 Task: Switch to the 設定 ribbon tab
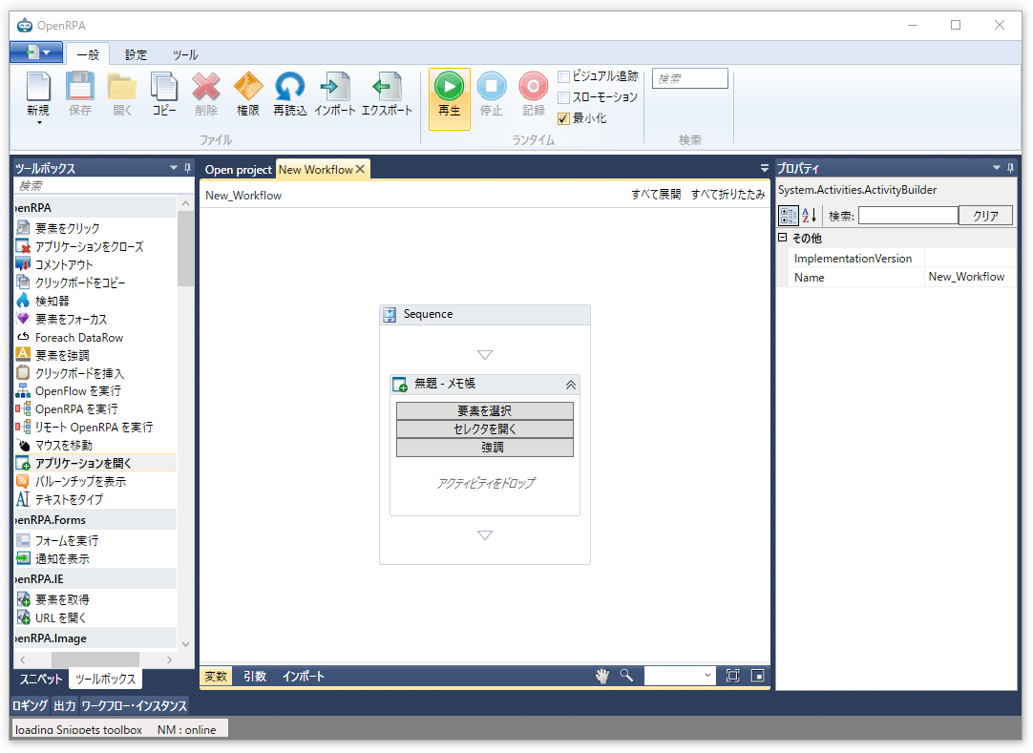pos(136,54)
